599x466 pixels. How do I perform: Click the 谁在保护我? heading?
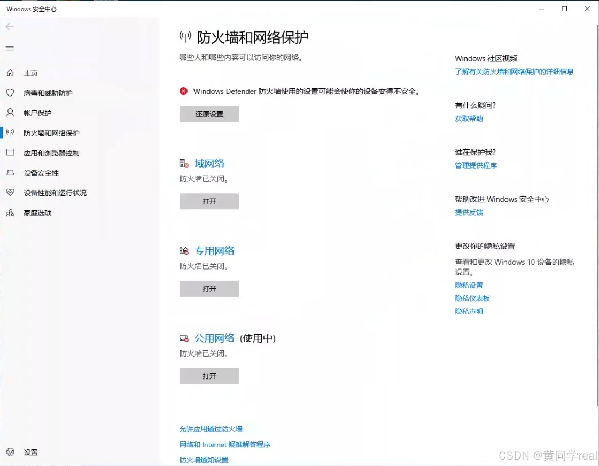[475, 152]
